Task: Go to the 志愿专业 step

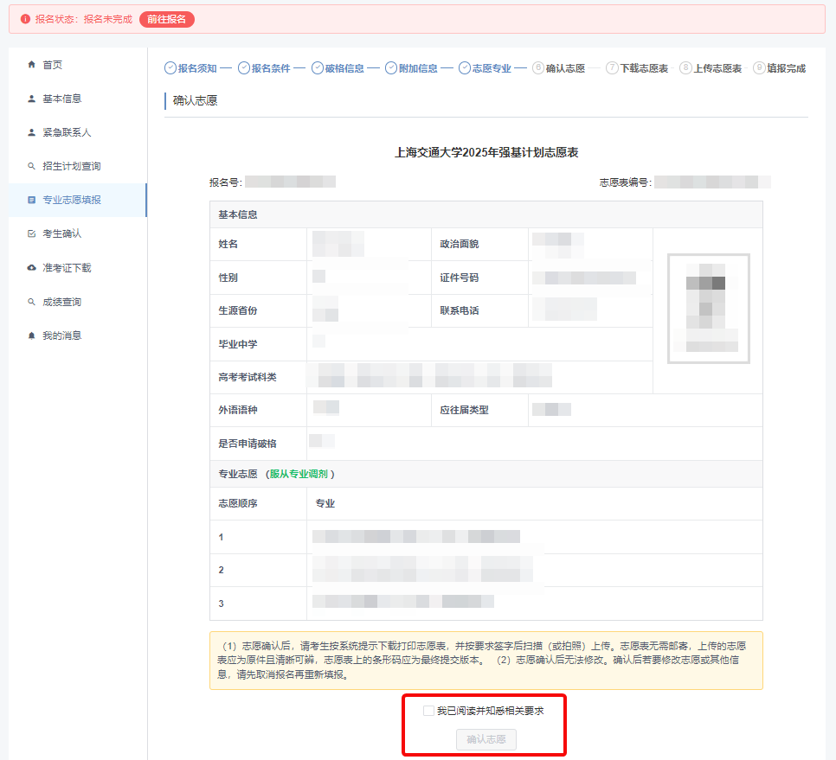Action: click(492, 68)
